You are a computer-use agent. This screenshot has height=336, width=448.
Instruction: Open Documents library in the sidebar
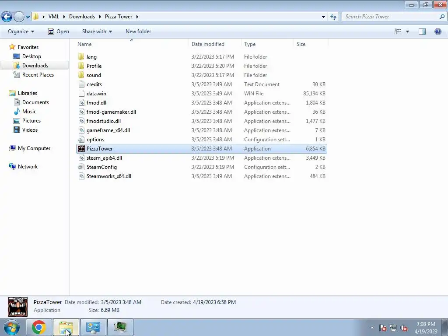tap(35, 102)
